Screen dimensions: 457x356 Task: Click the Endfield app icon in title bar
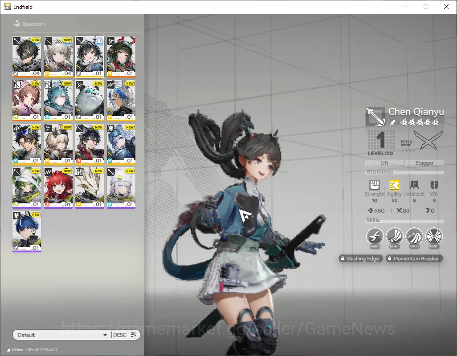(7, 7)
